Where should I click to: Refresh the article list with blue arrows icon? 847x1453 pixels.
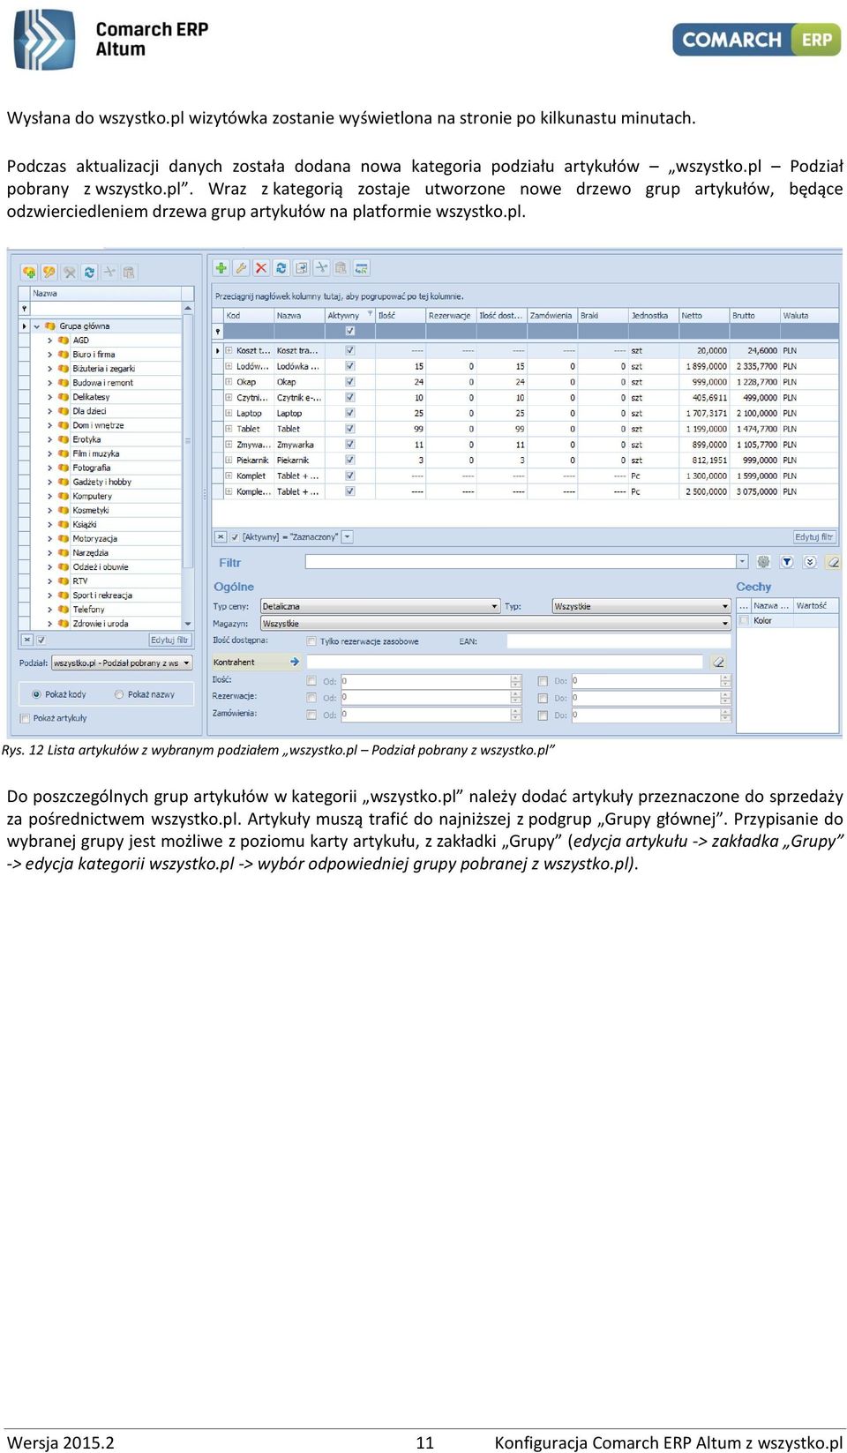point(281,267)
